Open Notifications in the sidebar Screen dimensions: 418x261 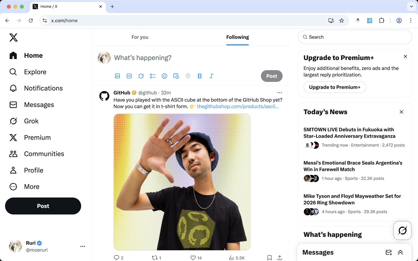[43, 88]
